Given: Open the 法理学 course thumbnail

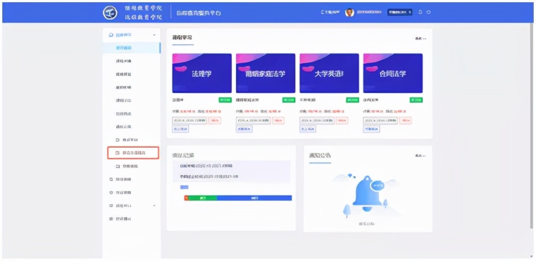Looking at the screenshot, I should tap(202, 73).
